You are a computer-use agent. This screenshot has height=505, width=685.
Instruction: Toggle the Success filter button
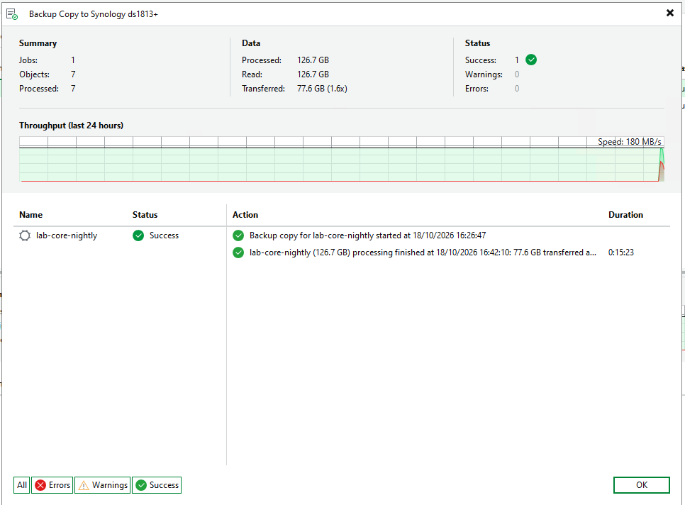pos(157,485)
